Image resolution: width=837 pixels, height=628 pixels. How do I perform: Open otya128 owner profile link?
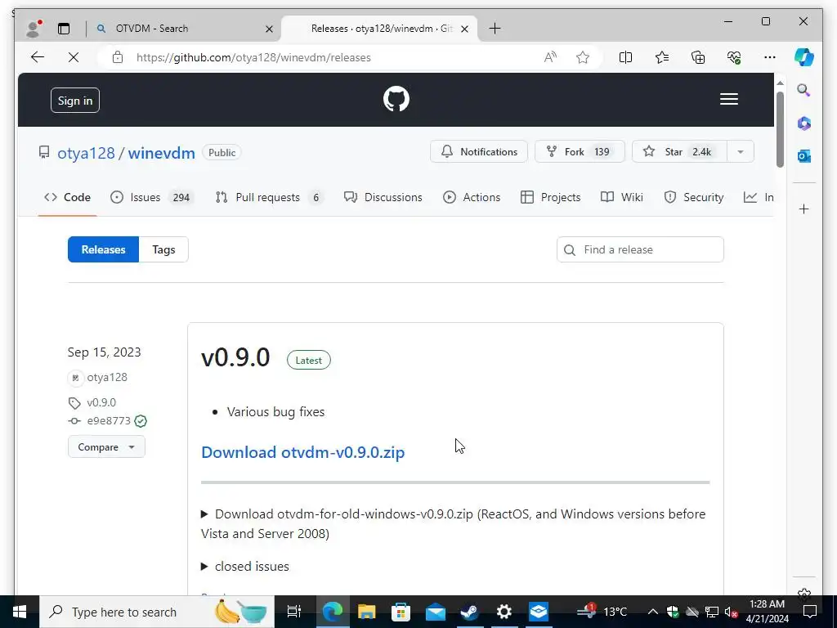86,153
